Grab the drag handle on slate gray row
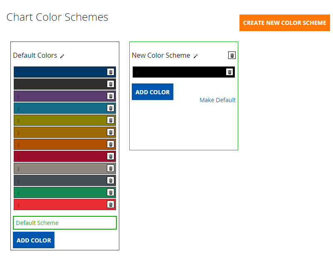 coord(18,181)
